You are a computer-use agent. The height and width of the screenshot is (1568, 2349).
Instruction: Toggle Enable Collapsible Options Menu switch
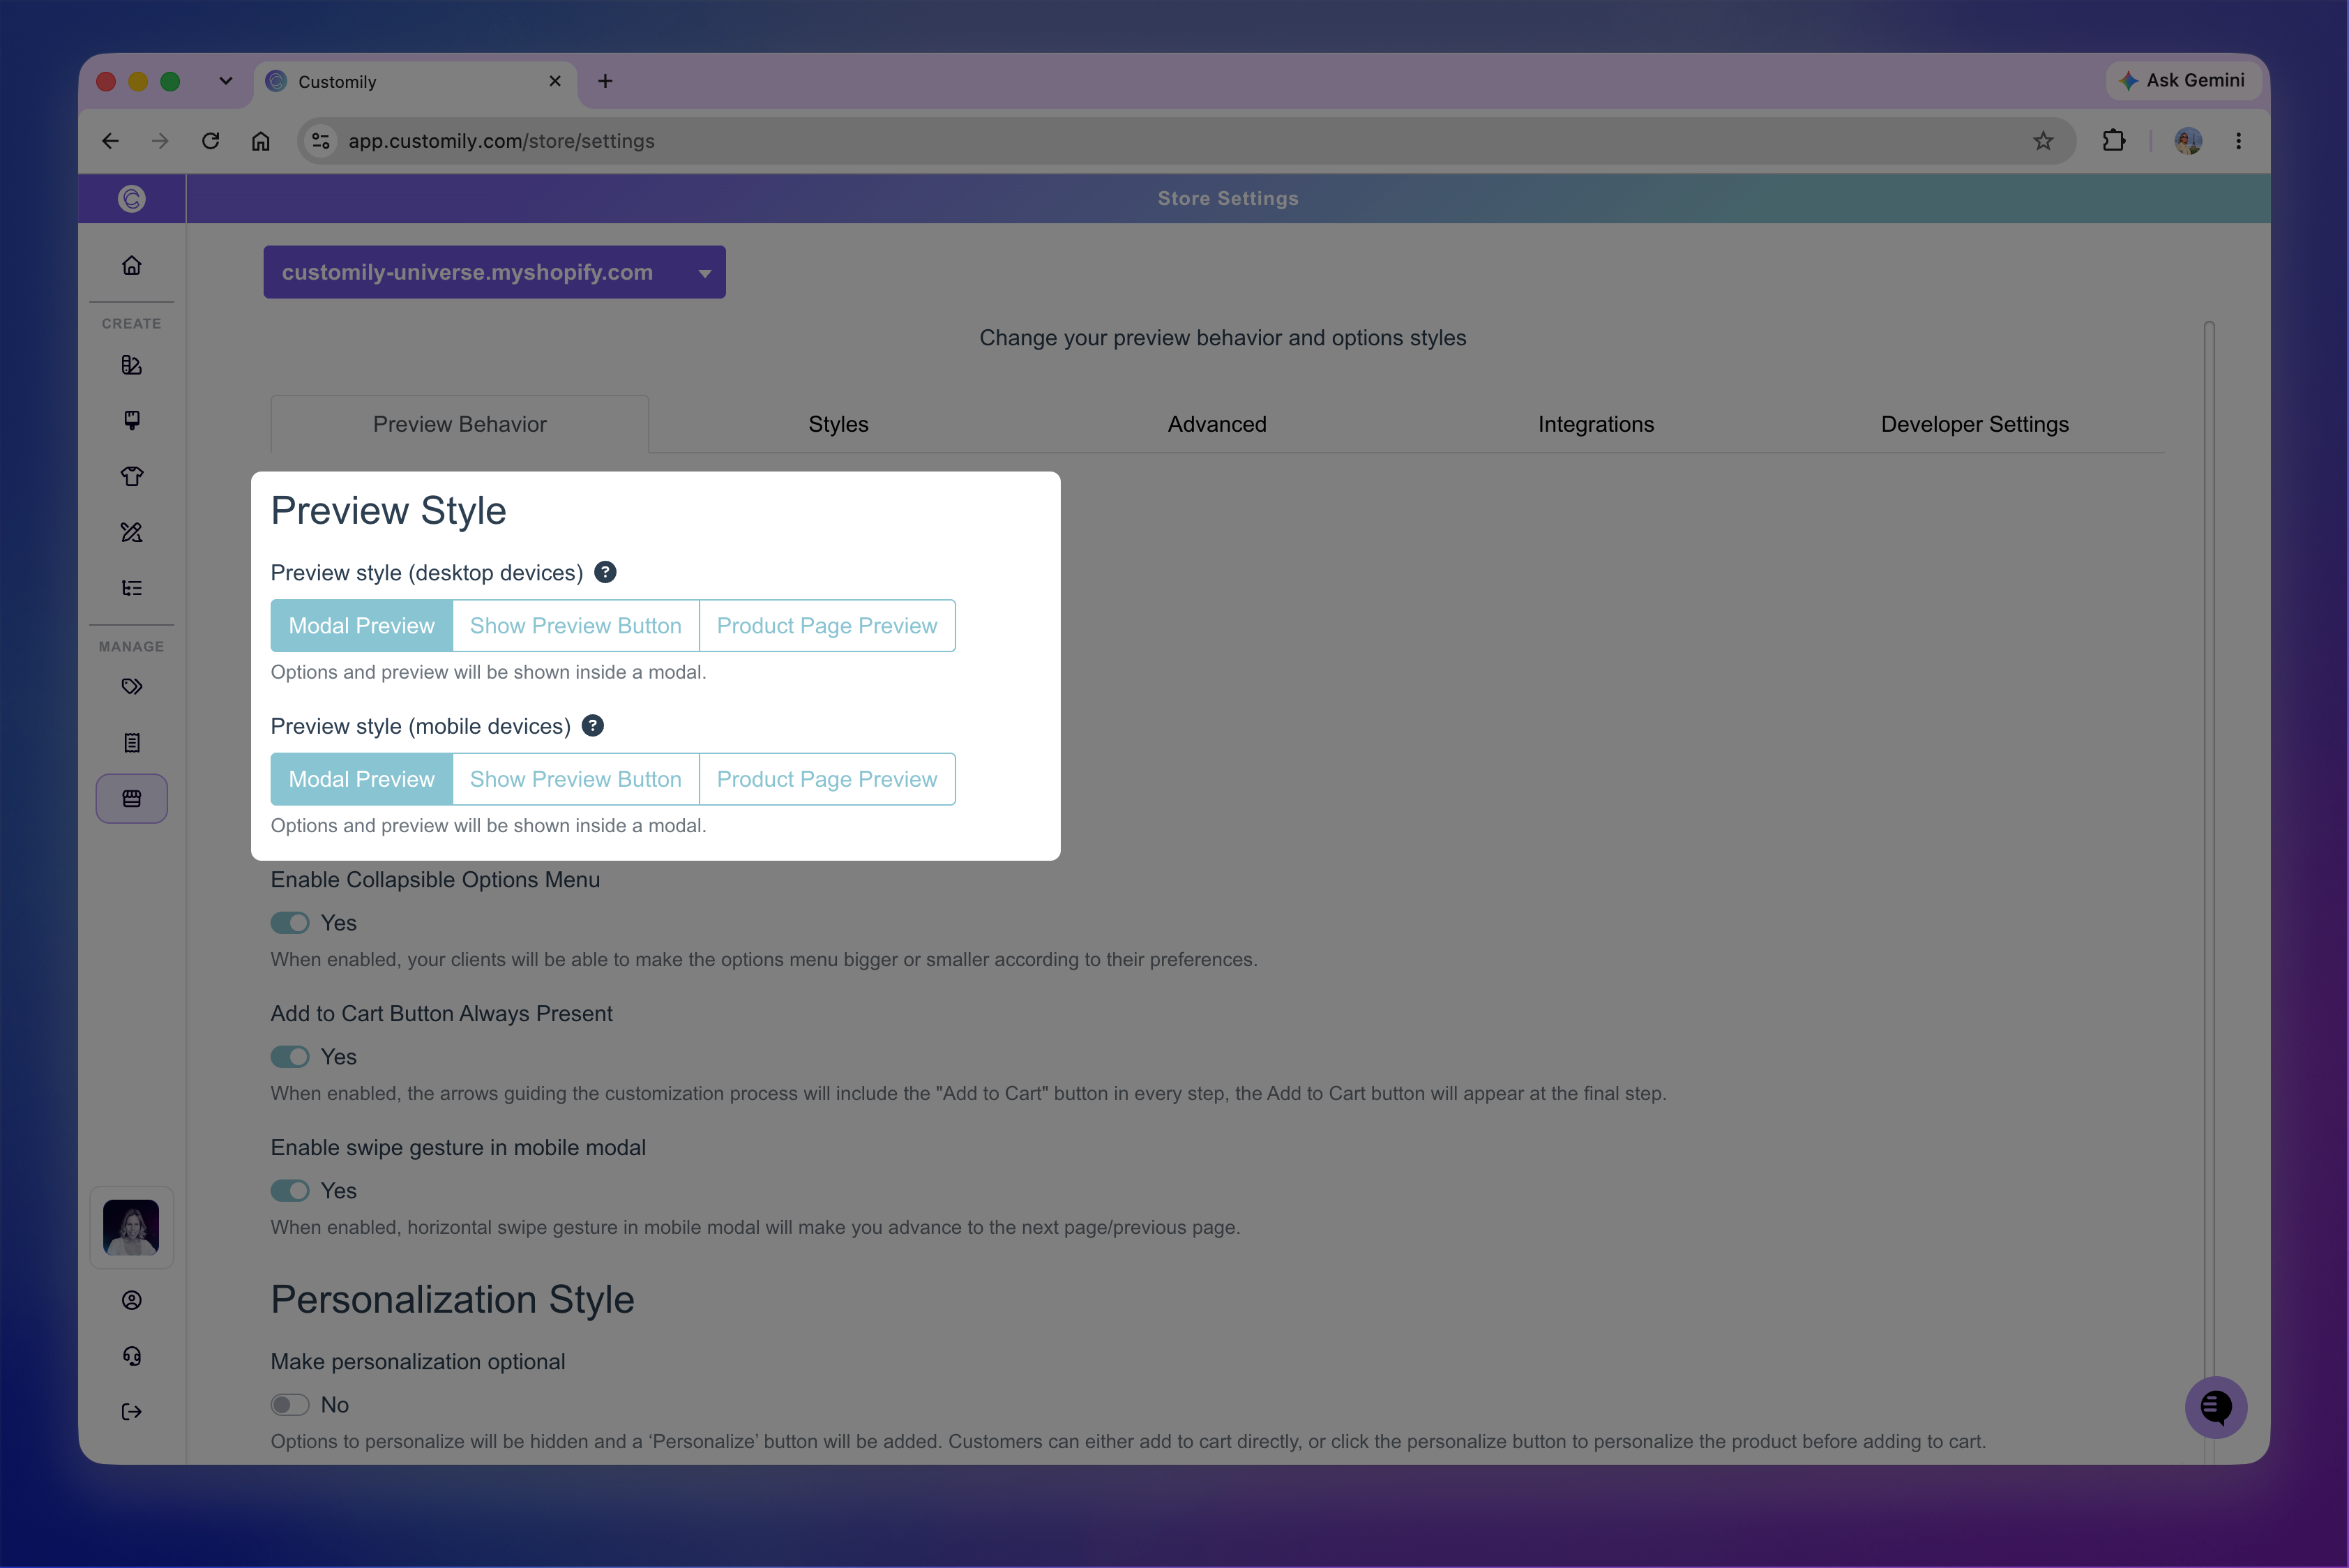290,923
